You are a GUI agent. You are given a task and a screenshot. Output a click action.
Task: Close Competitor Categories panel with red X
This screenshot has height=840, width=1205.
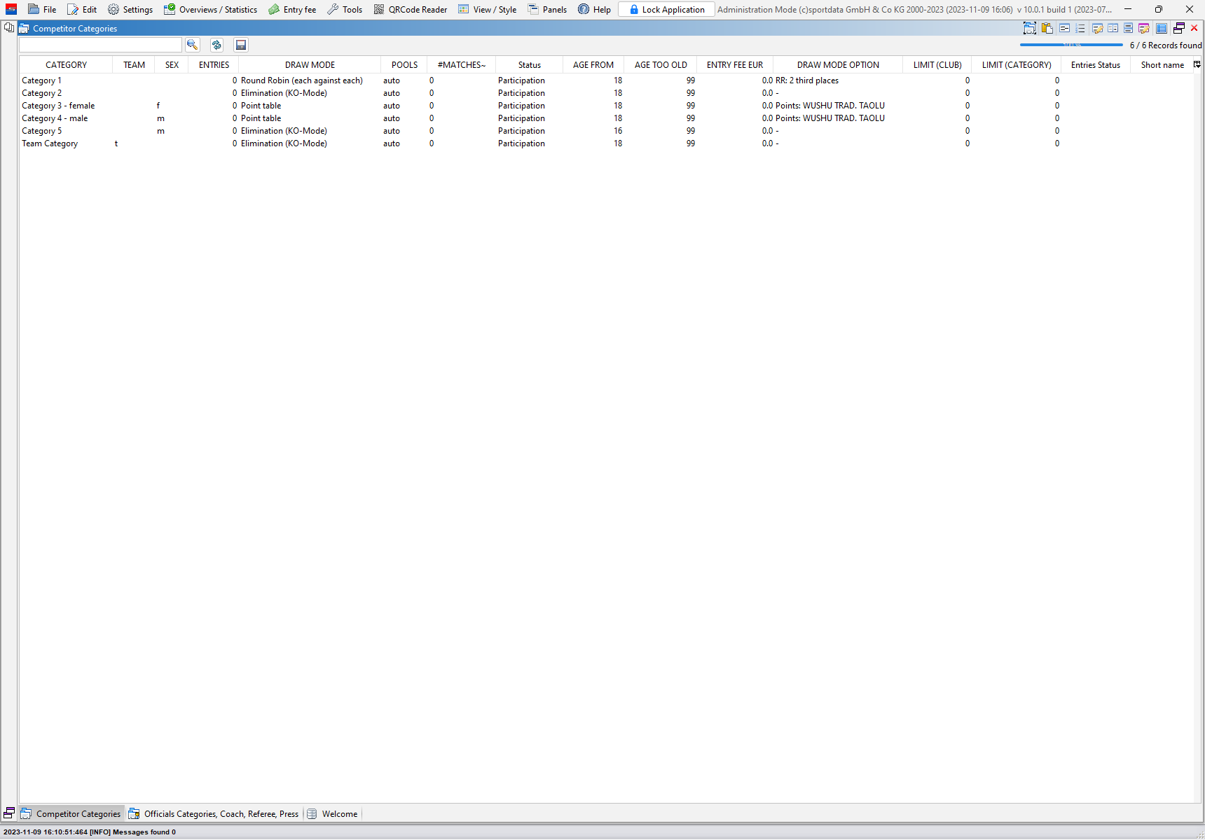[x=1194, y=28]
